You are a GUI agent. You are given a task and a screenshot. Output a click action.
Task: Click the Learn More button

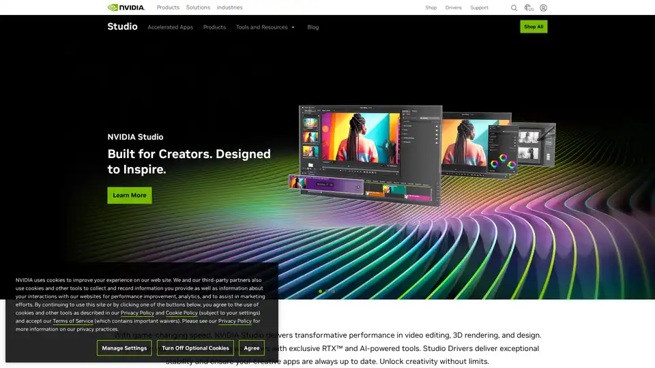130,196
